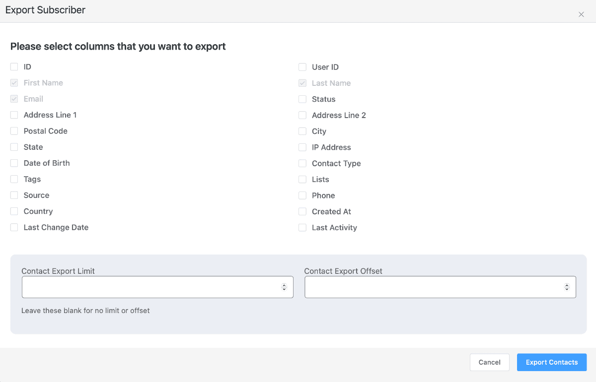
Task: Enable Date of Birth column
Action: click(14, 163)
